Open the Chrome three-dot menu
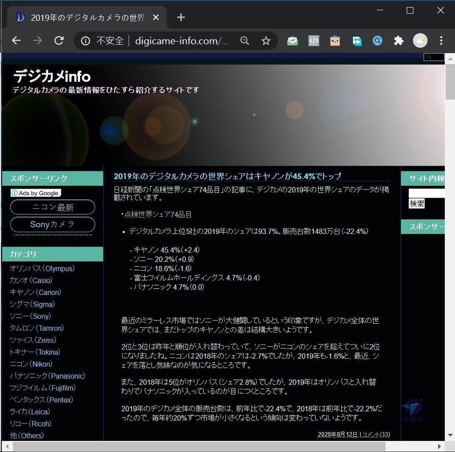 point(441,40)
